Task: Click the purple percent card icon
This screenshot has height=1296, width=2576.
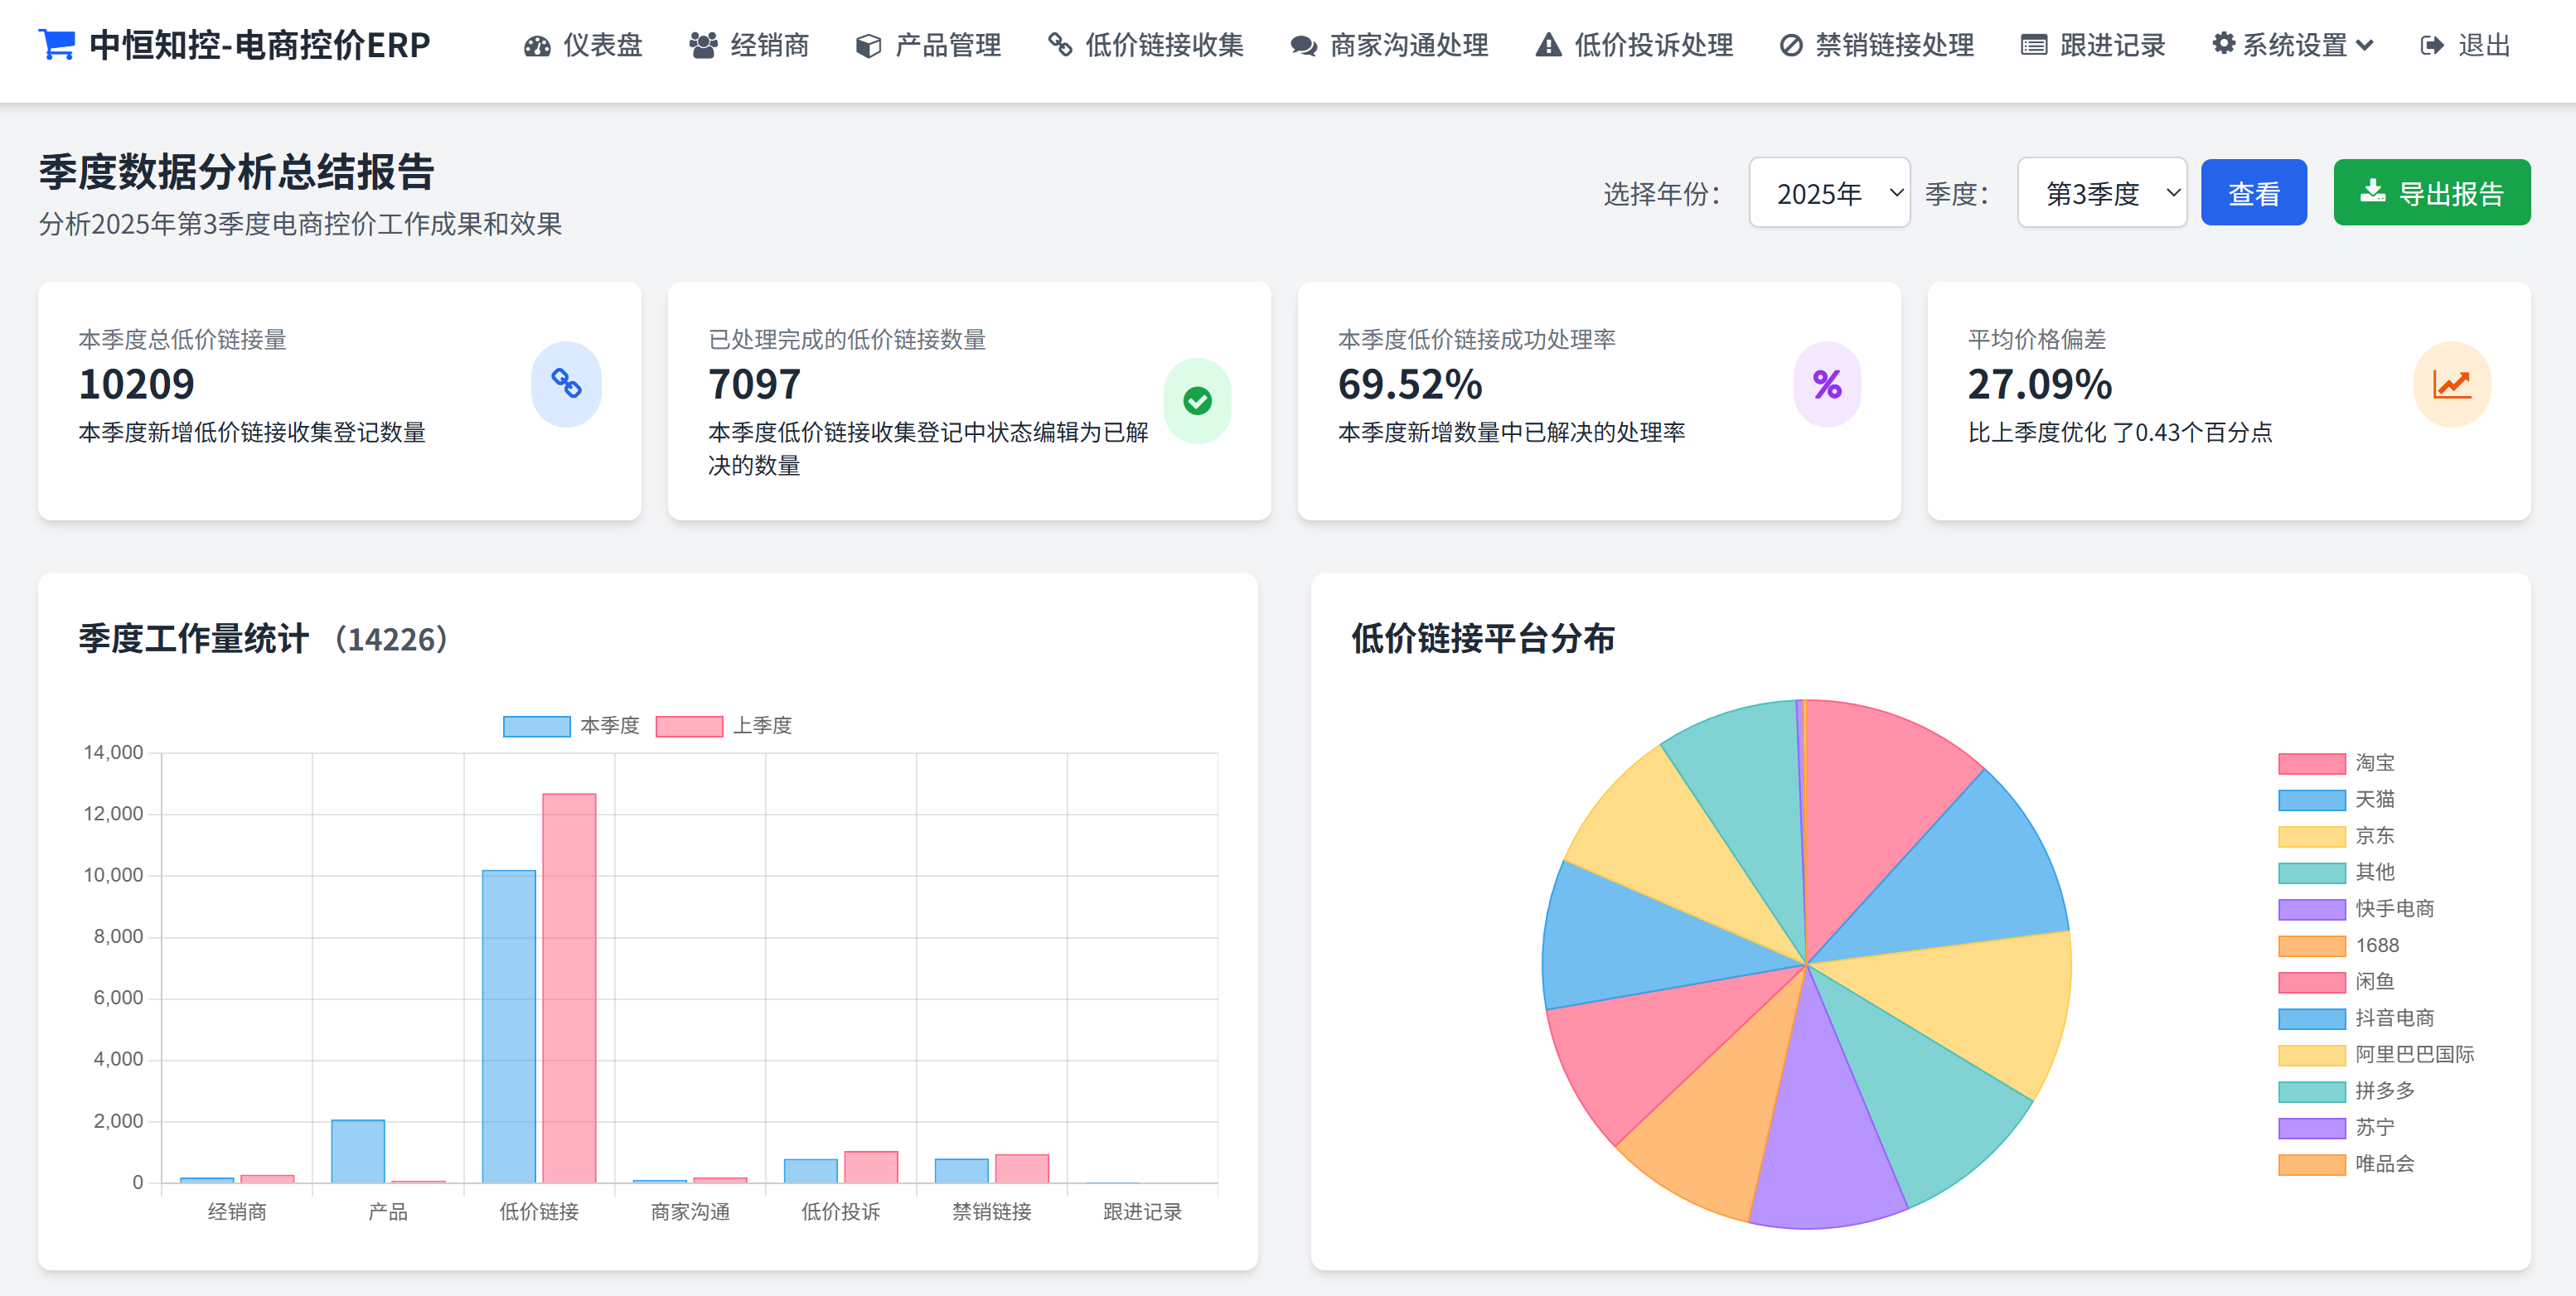Action: tap(1827, 384)
